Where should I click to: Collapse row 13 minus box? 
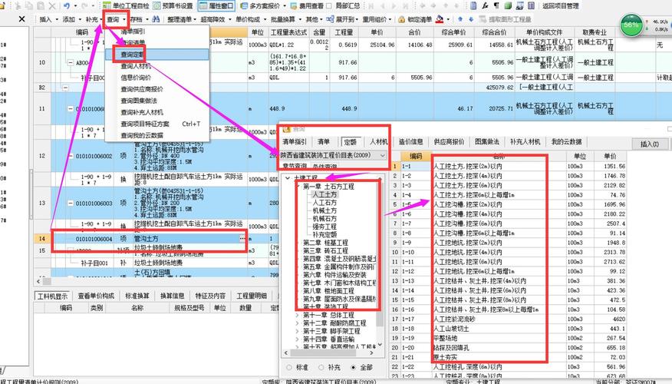pyautogui.click(x=71, y=204)
